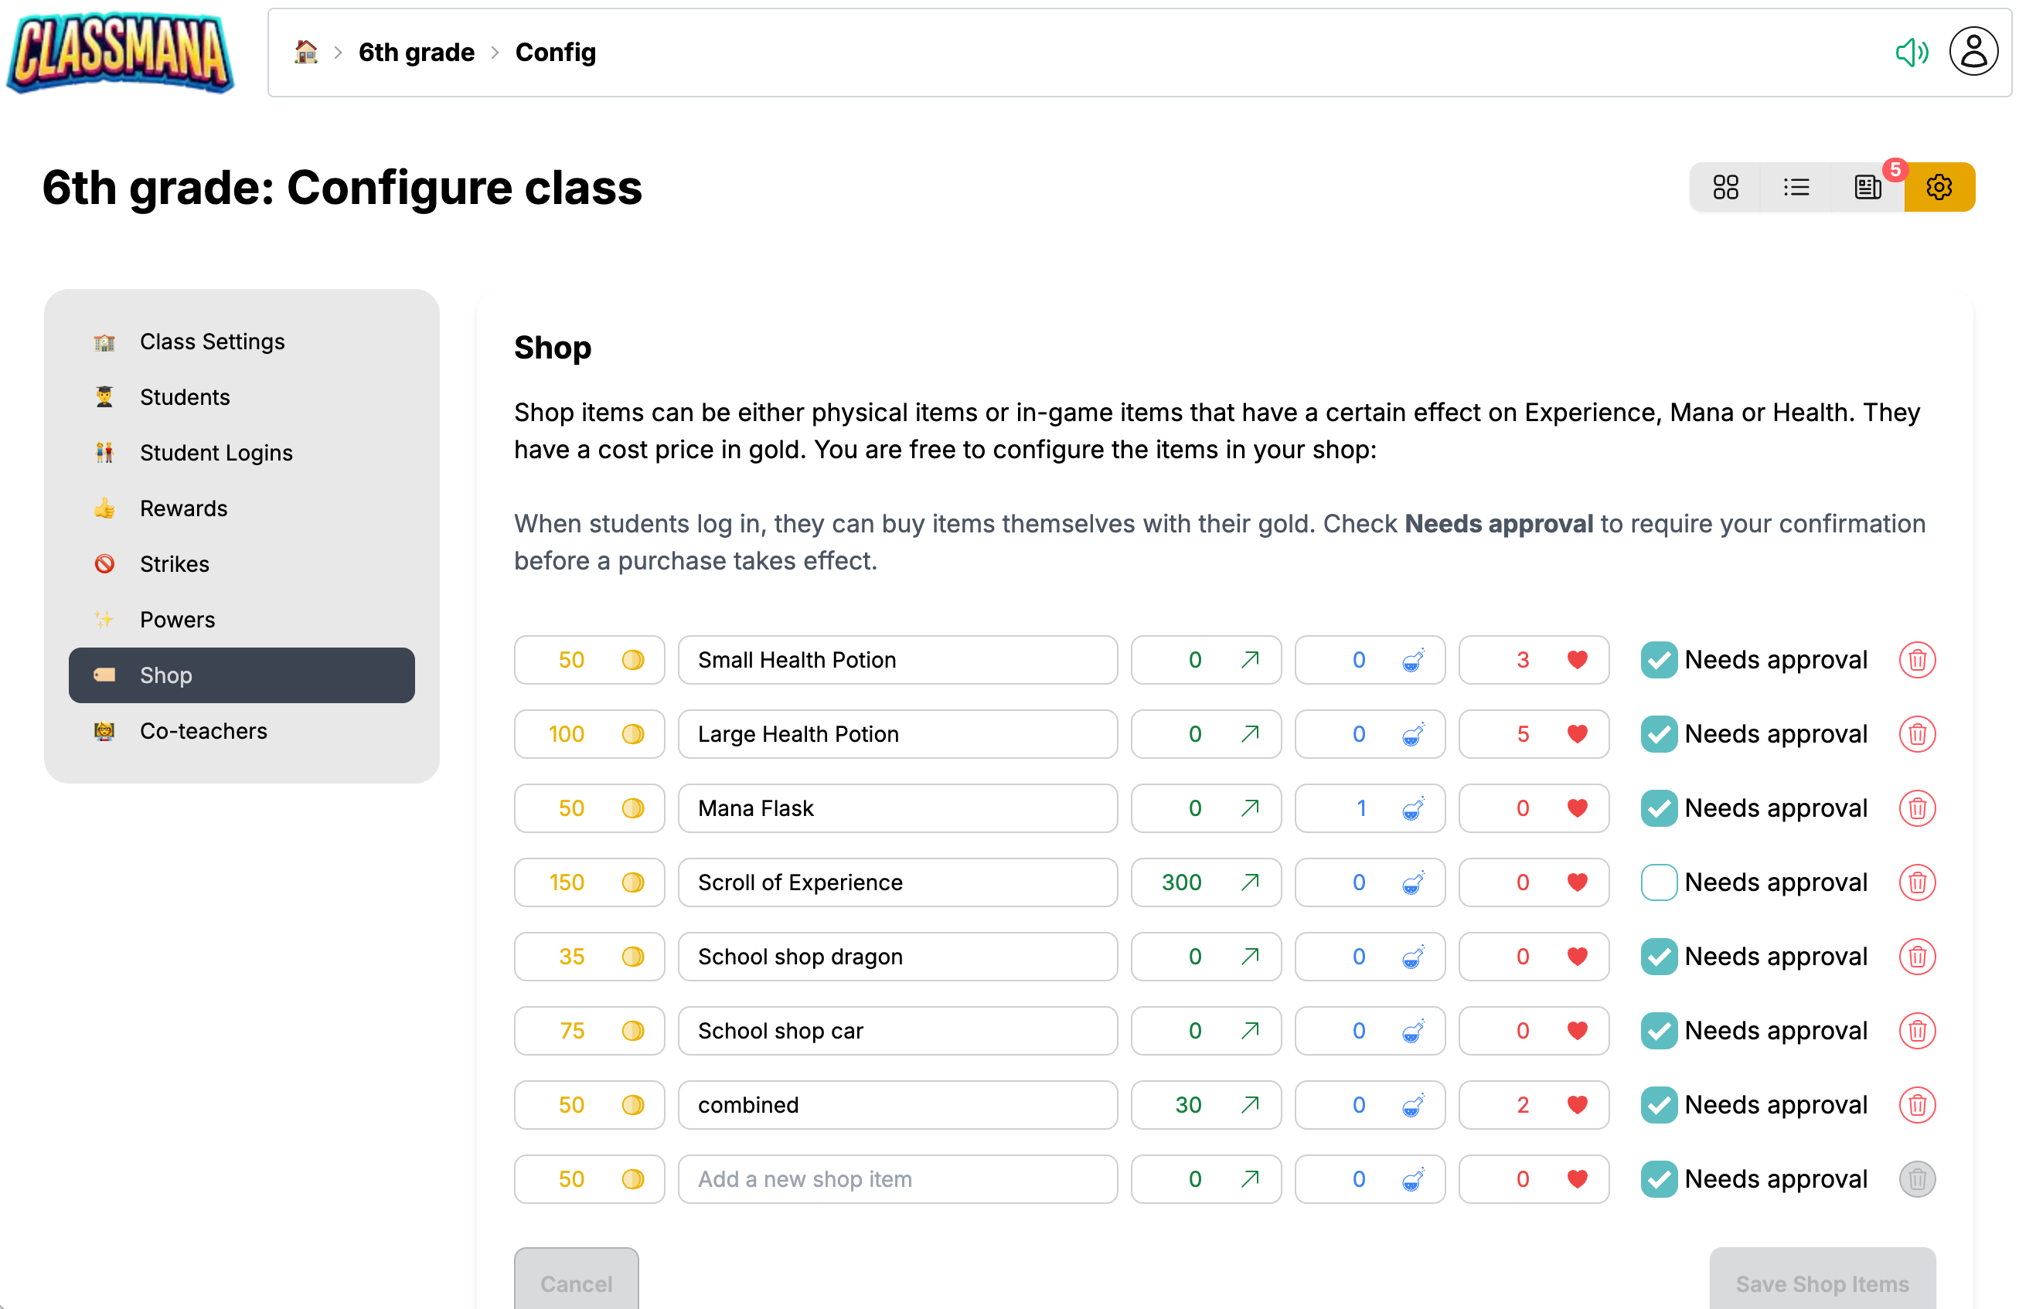Check Needs approval for Scroll of Experience
Viewport: 2019px width, 1309px height.
(1659, 882)
